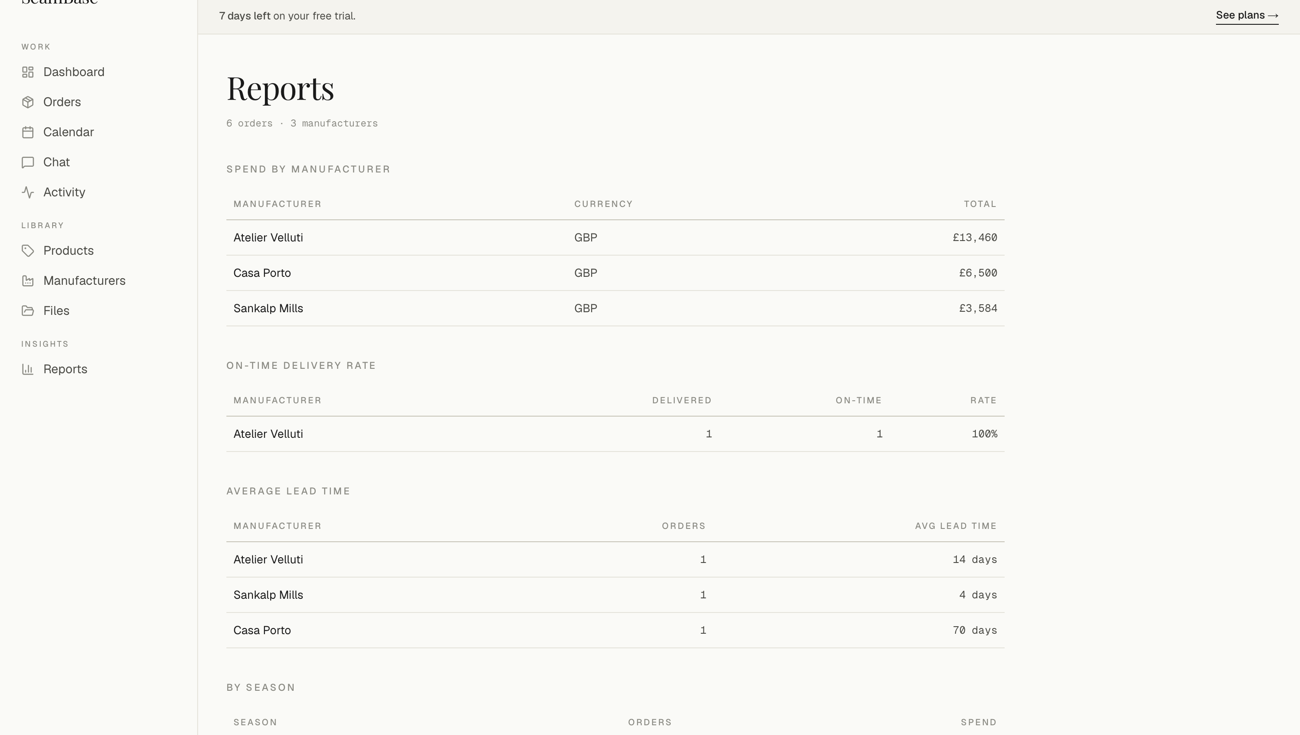
Task: Click the Avg Lead Time header
Action: [956, 526]
